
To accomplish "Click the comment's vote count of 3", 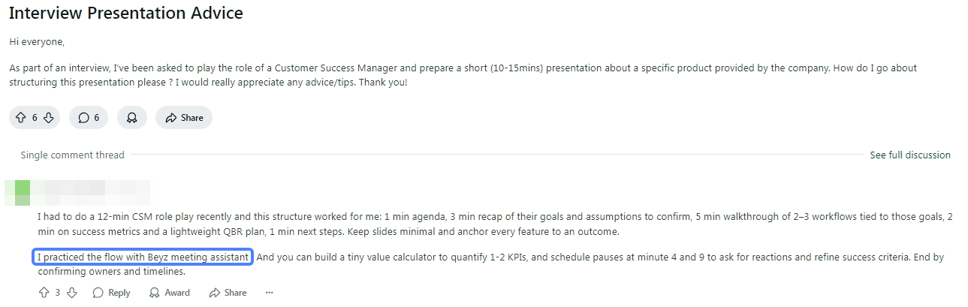I will tap(58, 293).
